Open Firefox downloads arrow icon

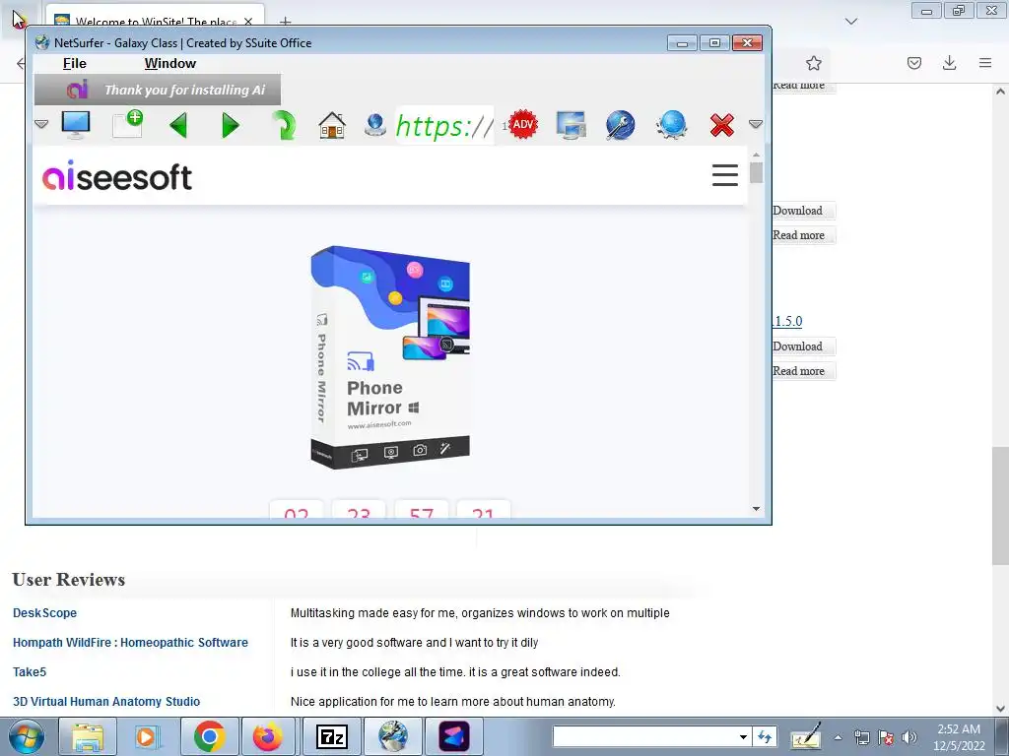949,63
